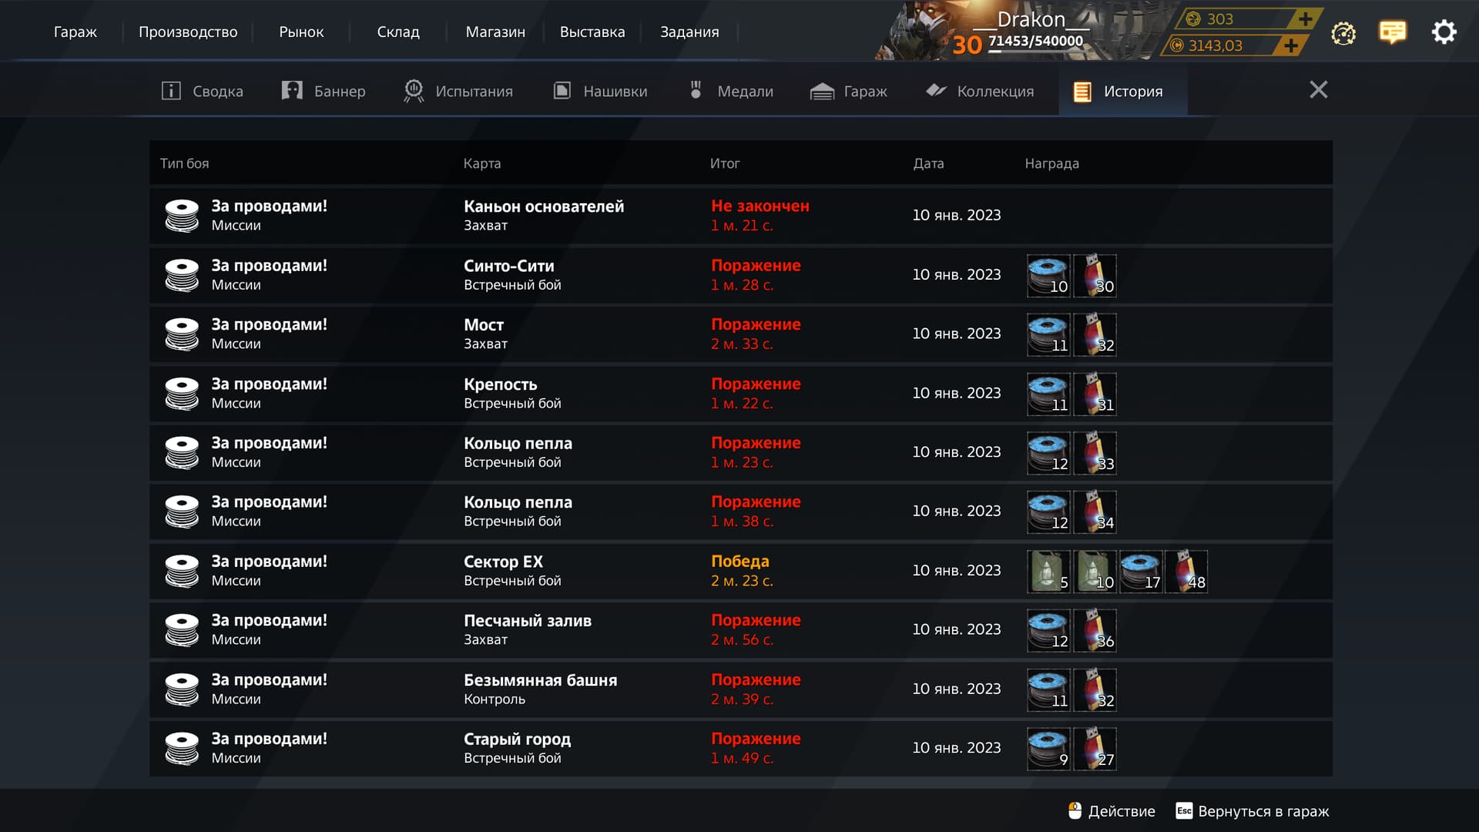The image size is (1479, 832).
Task: Close the profile history panel
Action: 1319,90
